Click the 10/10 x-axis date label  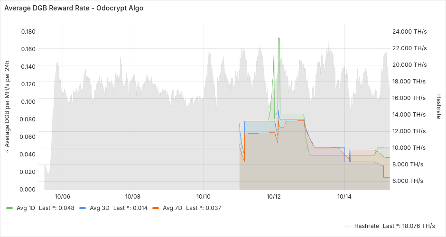[204, 196]
